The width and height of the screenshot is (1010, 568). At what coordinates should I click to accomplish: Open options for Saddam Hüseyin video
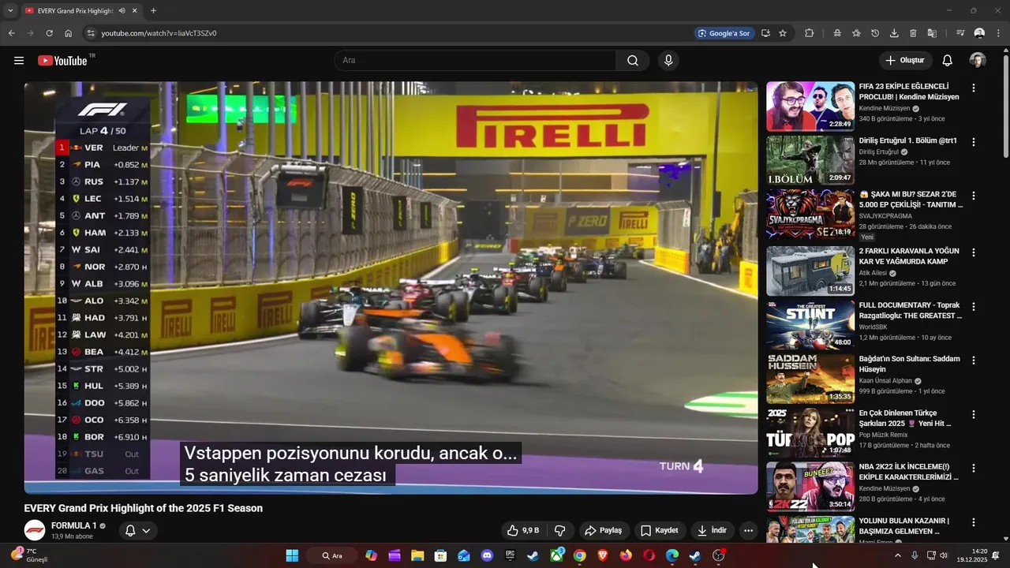(974, 361)
